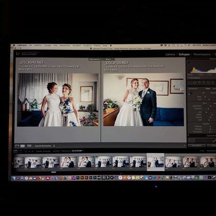Select the Sviluppo module
Viewport: 216px width, 216px height.
(x=184, y=54)
